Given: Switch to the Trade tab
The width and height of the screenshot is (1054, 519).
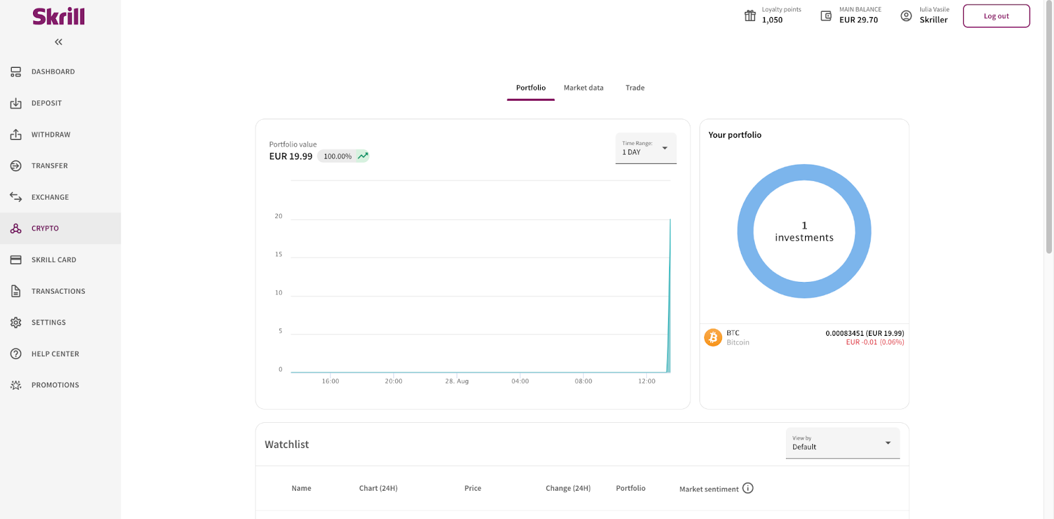Looking at the screenshot, I should point(634,88).
